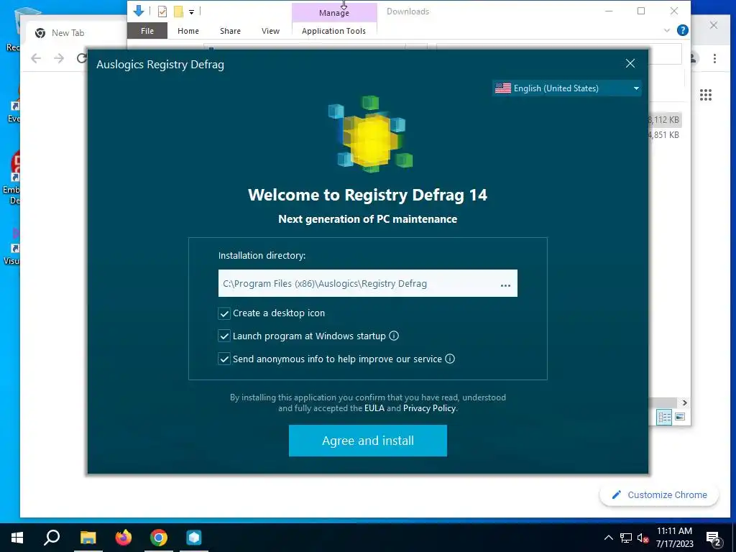
Task: Open Share tab in Explorer ribbon
Action: [x=230, y=30]
